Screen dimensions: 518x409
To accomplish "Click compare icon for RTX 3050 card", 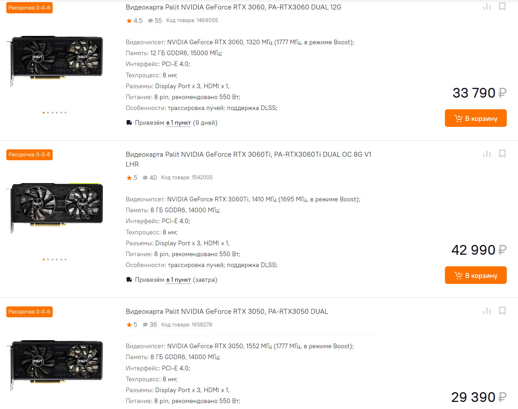I will click(x=487, y=311).
